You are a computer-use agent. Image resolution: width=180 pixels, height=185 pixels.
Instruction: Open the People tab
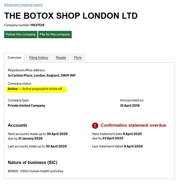(61, 57)
